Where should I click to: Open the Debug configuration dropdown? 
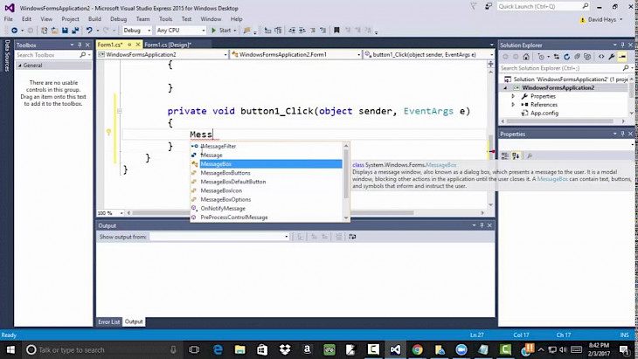(x=137, y=31)
